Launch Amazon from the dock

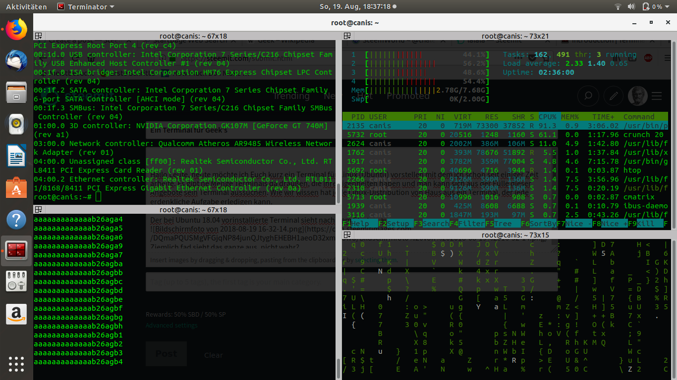coord(16,314)
